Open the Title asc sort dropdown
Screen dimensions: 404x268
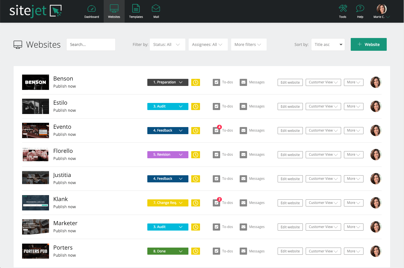[328, 45]
